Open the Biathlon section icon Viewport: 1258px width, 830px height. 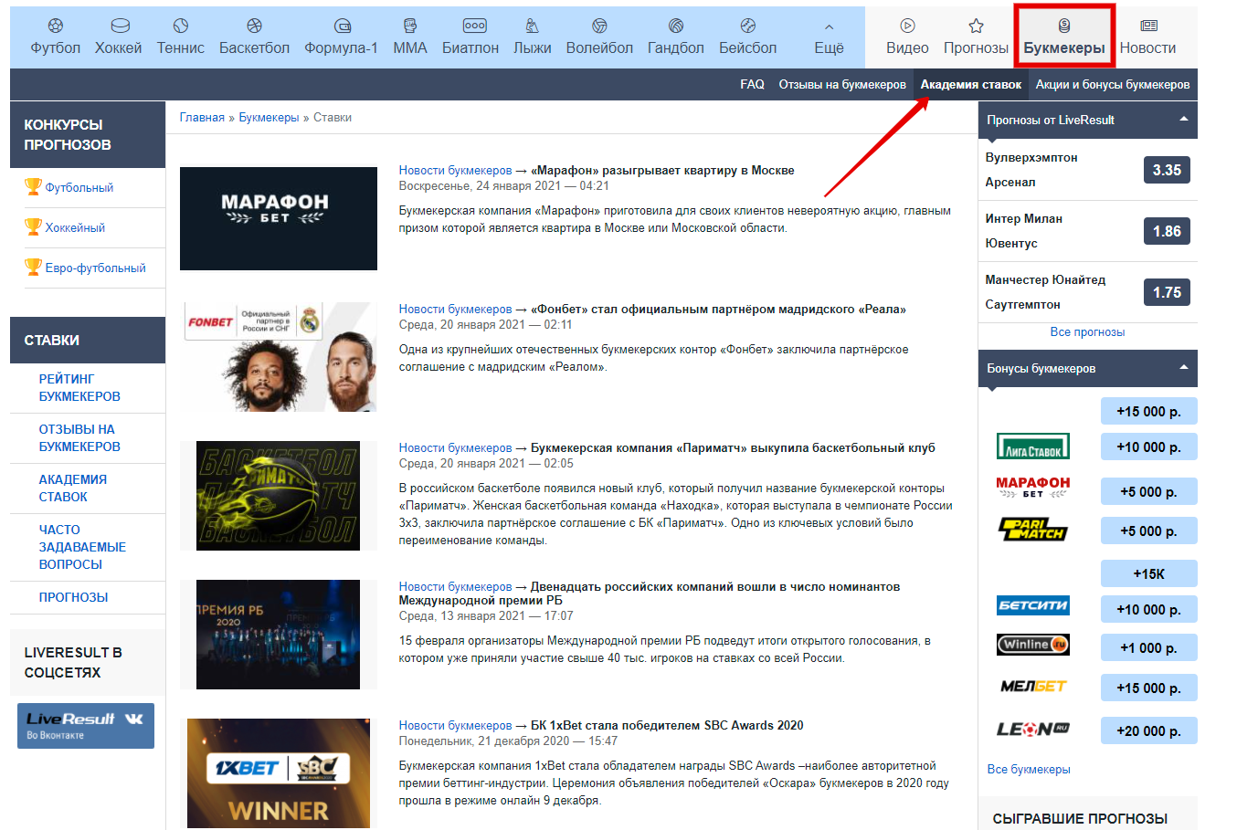(474, 26)
